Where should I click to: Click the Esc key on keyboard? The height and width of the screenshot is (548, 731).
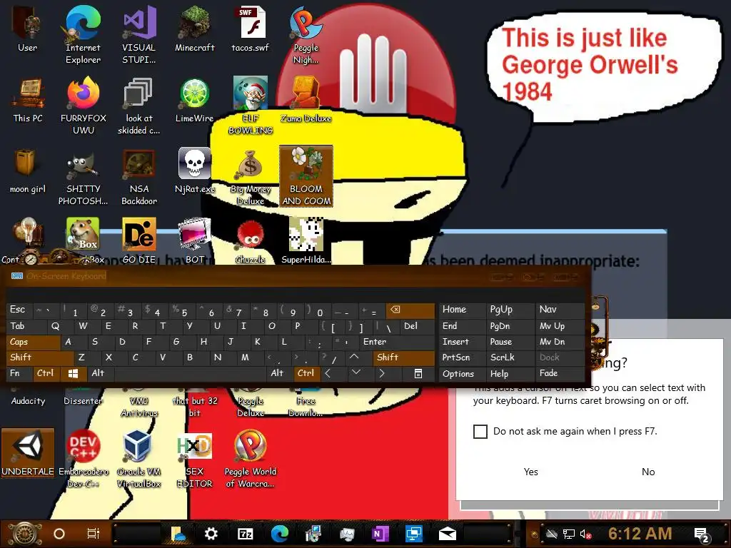point(19,310)
